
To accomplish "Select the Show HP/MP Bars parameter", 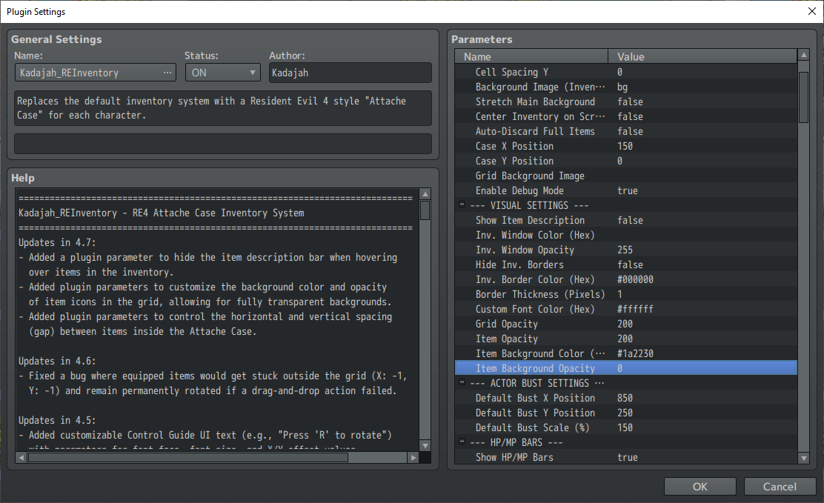I will (x=626, y=457).
